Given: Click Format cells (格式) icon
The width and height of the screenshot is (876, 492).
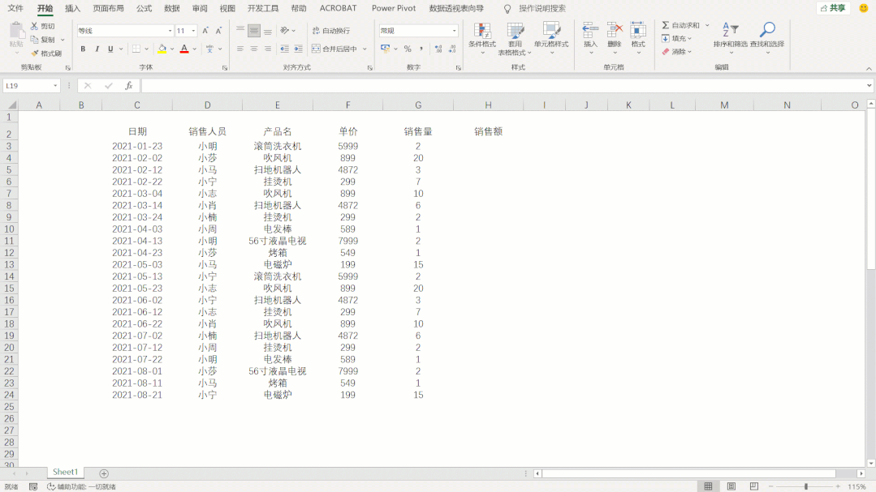Looking at the screenshot, I should pos(638,38).
